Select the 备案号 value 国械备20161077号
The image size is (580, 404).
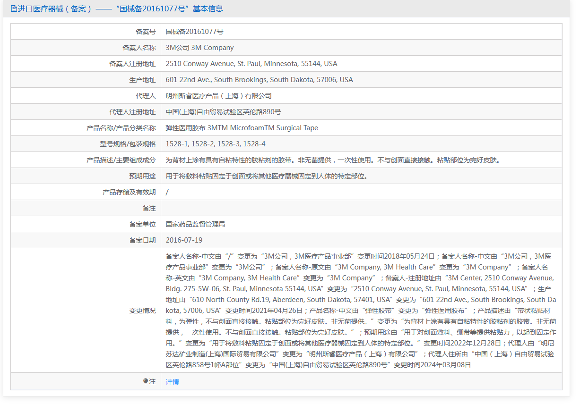[195, 32]
